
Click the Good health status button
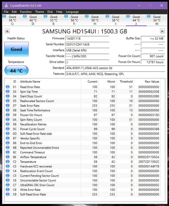coord(16,49)
